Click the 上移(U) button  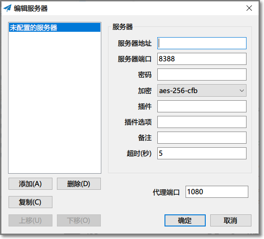30,220
